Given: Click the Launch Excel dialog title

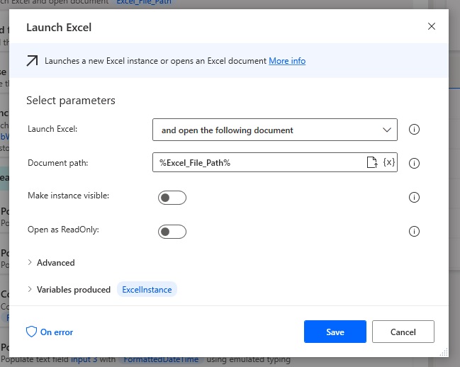Looking at the screenshot, I should click(59, 27).
